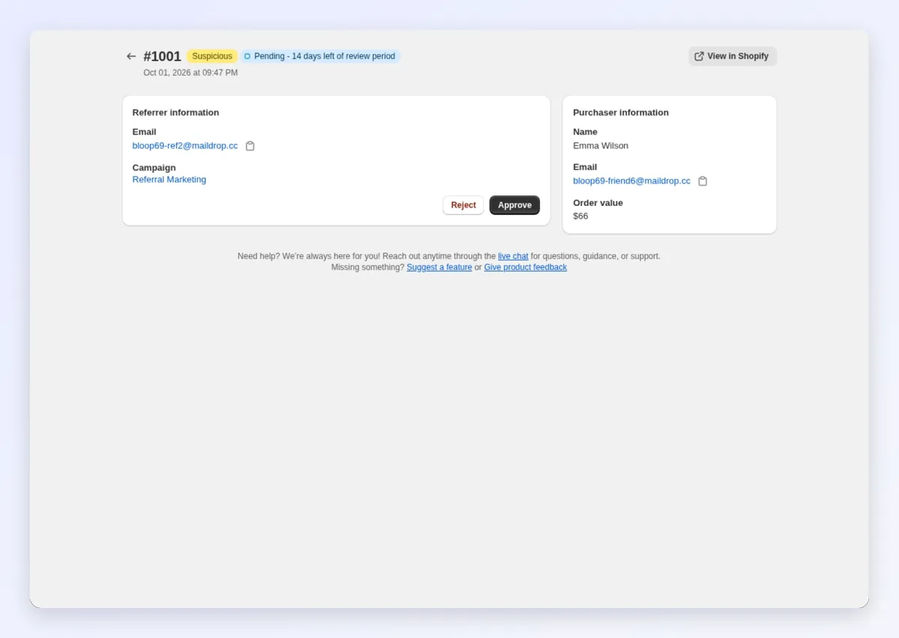Open purchaser email bloop69-friend6@maildrop.cc
Screen dimensions: 899x638
click(x=632, y=181)
